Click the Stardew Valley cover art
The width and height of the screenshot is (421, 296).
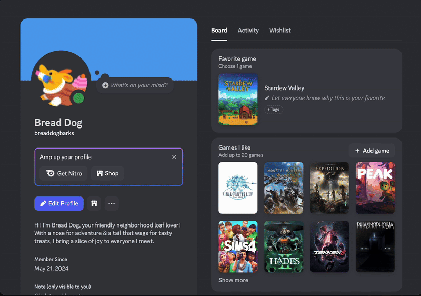tap(238, 99)
